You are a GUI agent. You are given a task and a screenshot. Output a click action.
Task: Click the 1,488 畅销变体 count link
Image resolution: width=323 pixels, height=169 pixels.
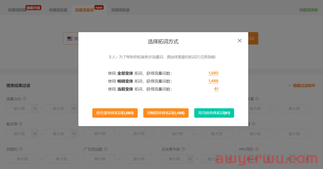[x=213, y=81]
